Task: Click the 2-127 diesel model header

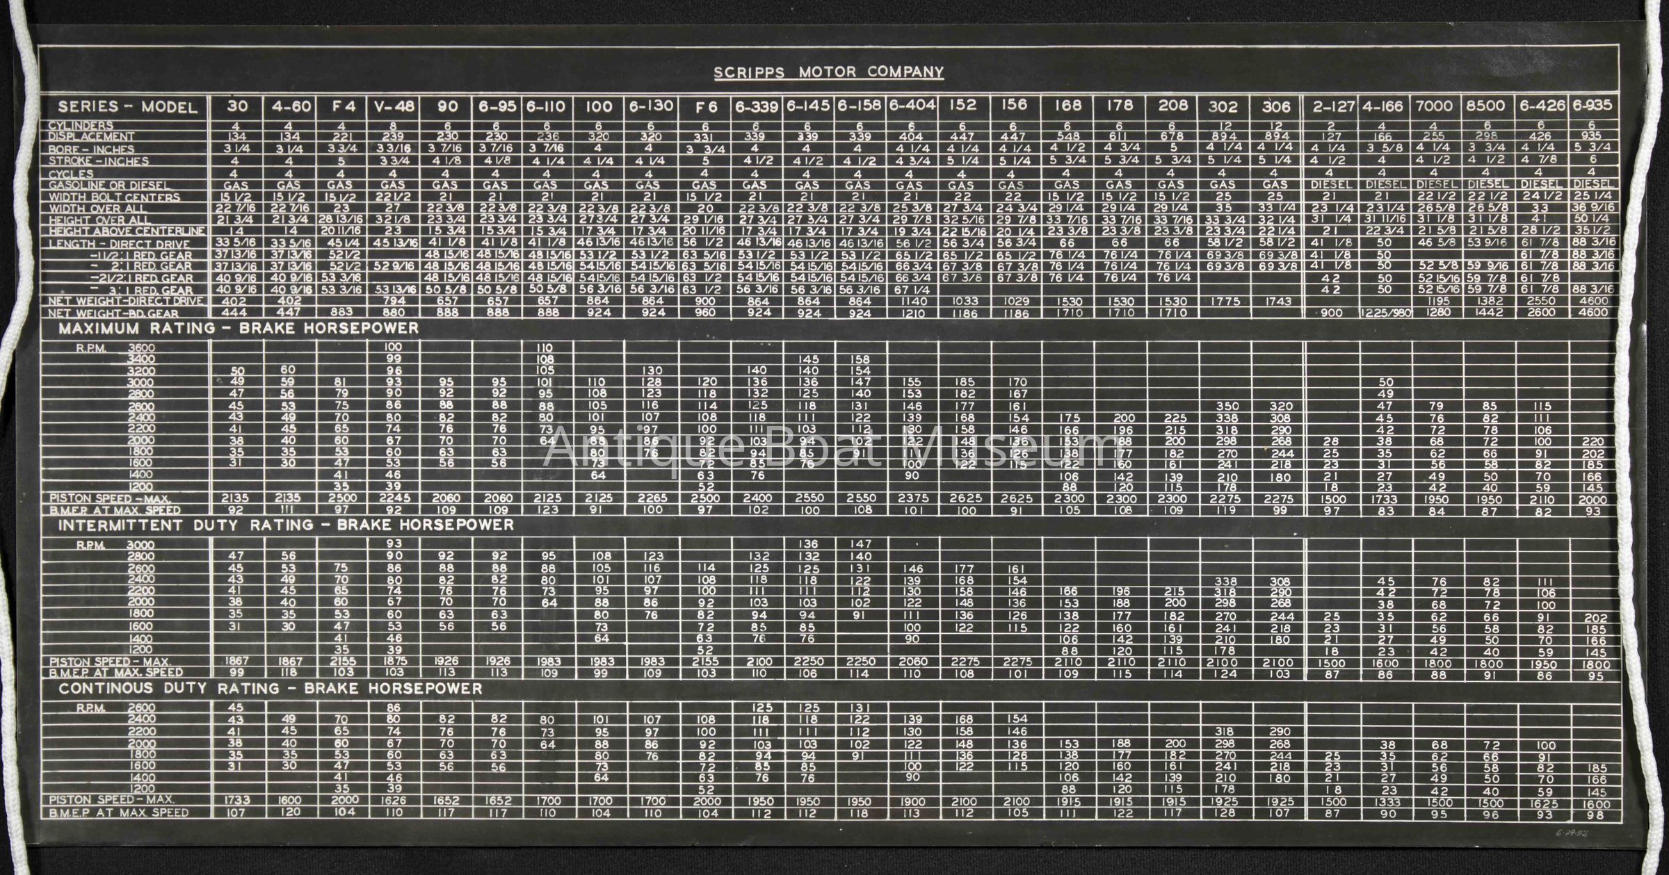Action: (x=1333, y=107)
